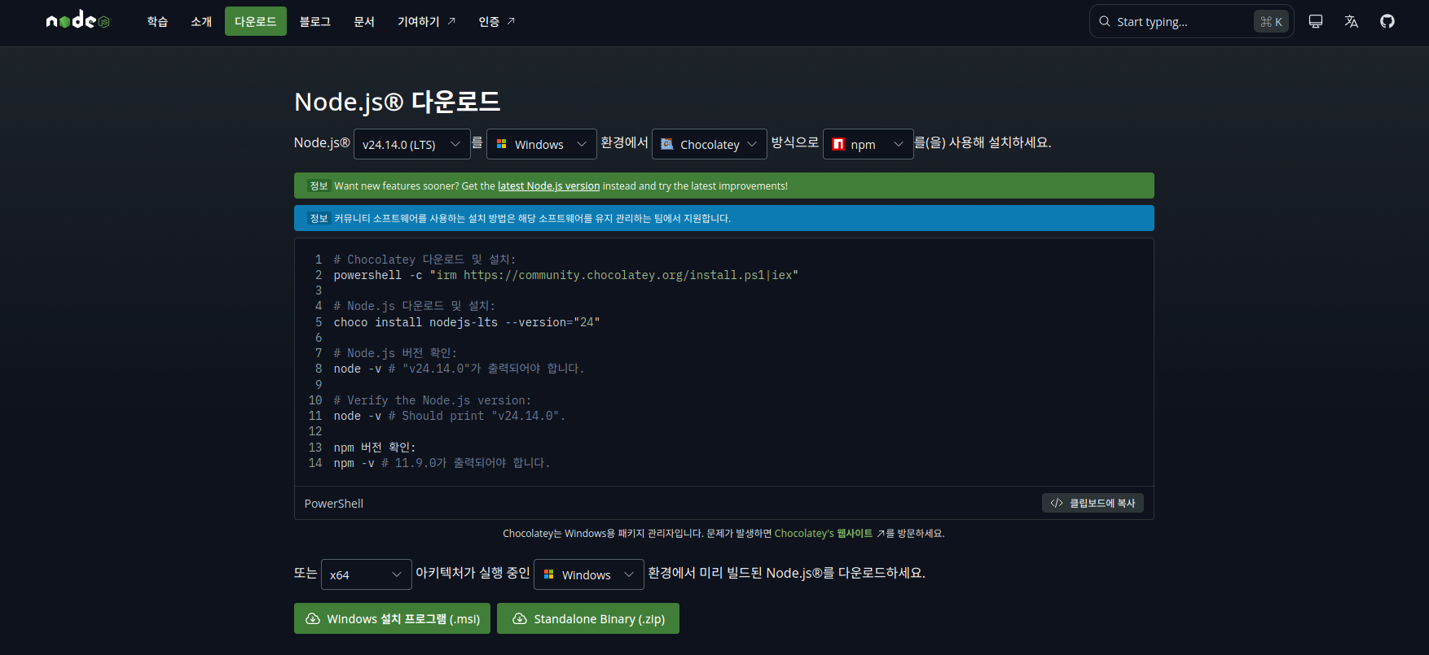The image size is (1429, 655).
Task: Click the search magnifier icon
Action: (1105, 21)
